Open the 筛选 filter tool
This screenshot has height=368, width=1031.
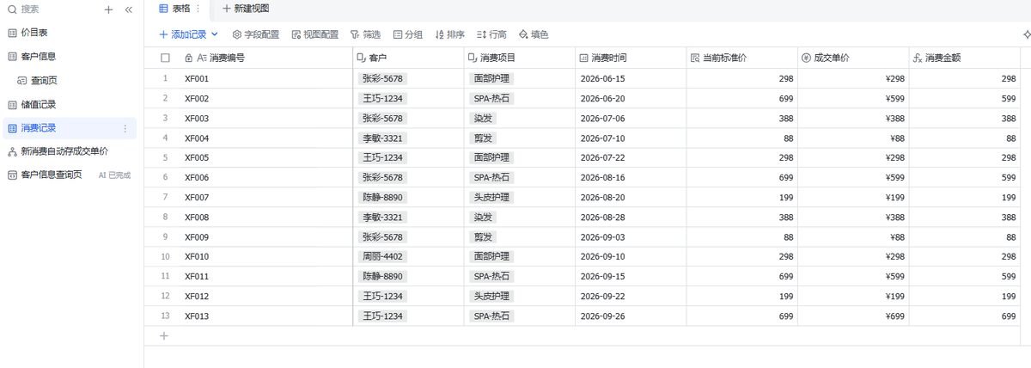365,34
